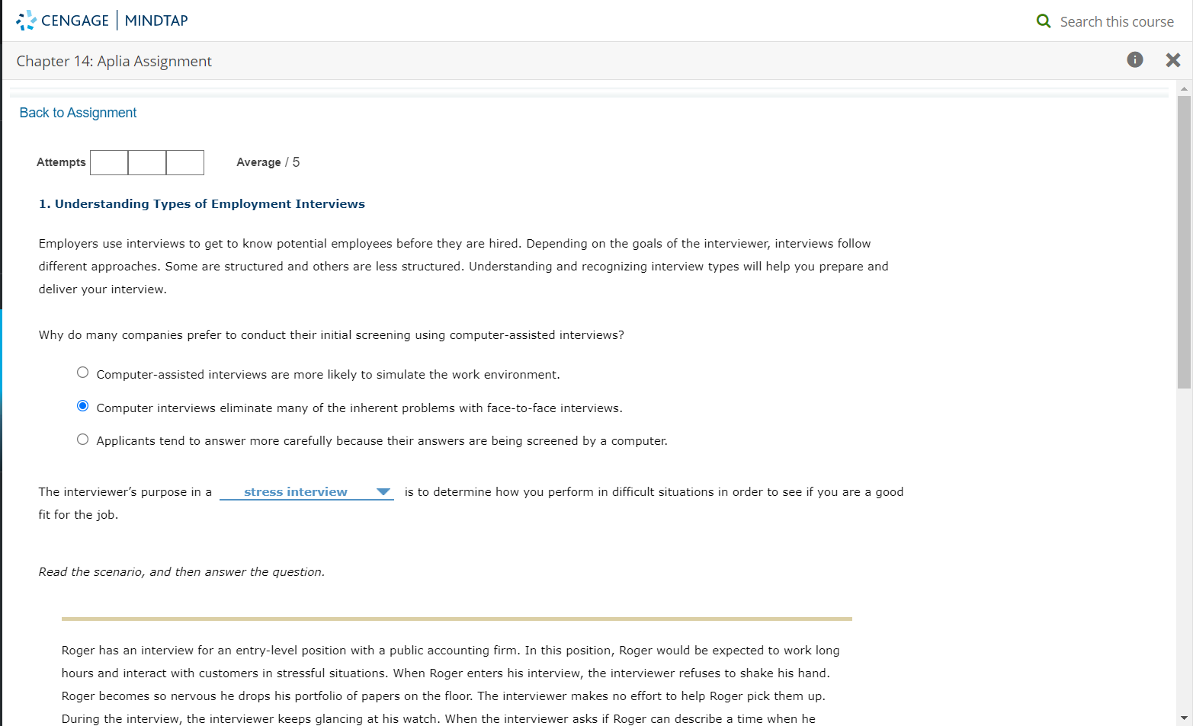Image resolution: width=1193 pixels, height=726 pixels.
Task: Click the MINDTAP menu label
Action: pos(156,21)
